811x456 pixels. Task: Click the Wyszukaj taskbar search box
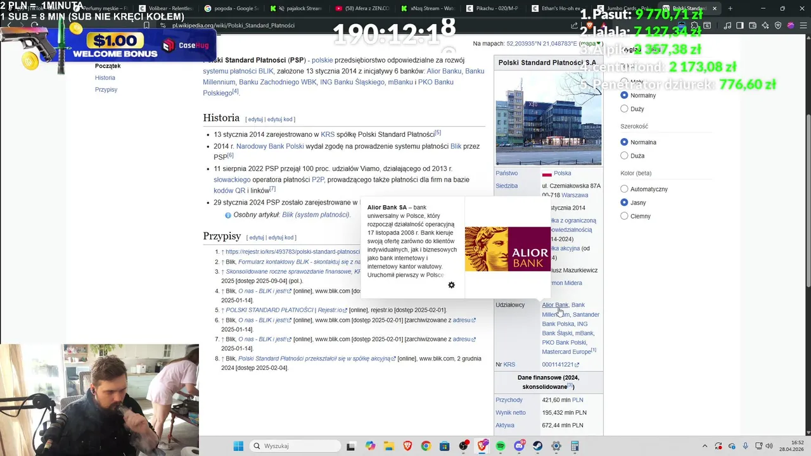(295, 446)
